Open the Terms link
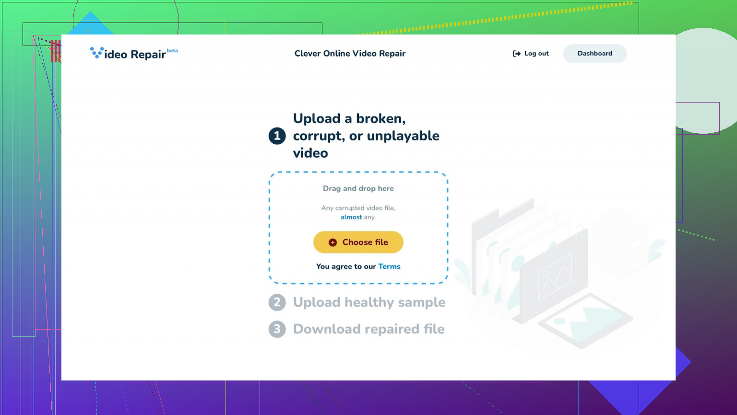737x415 pixels. (389, 266)
